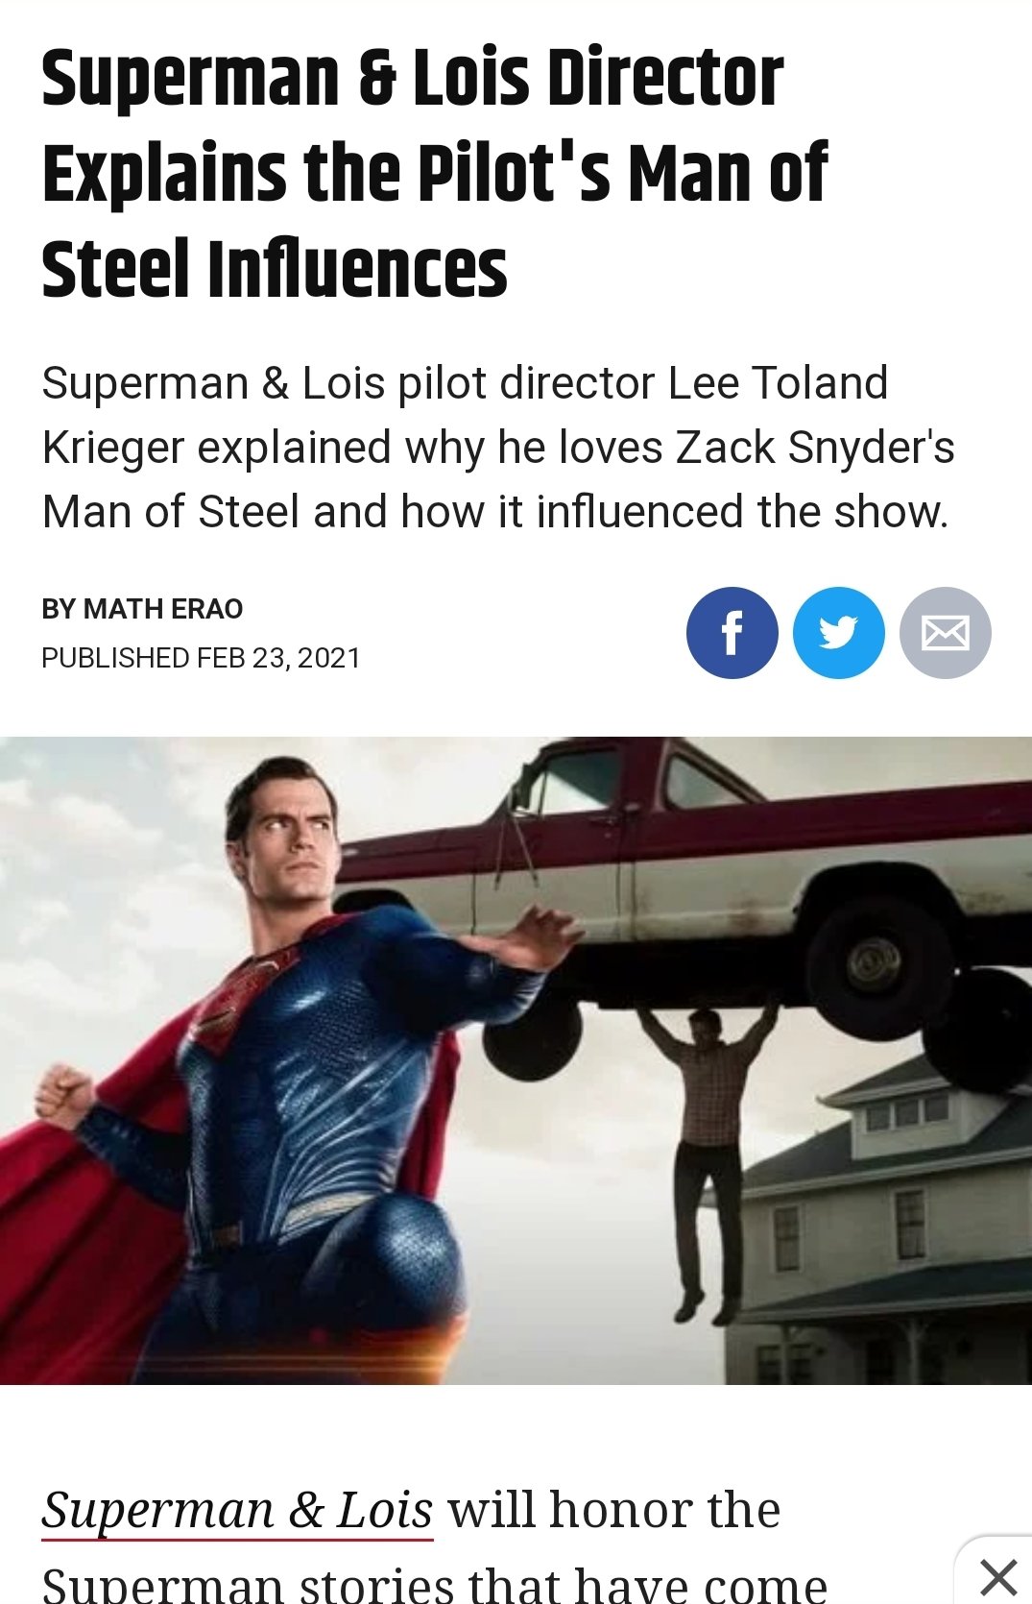Follow the underlined Superman & Lois link
Image resolution: width=1032 pixels, height=1604 pixels.
pyautogui.click(x=237, y=1510)
